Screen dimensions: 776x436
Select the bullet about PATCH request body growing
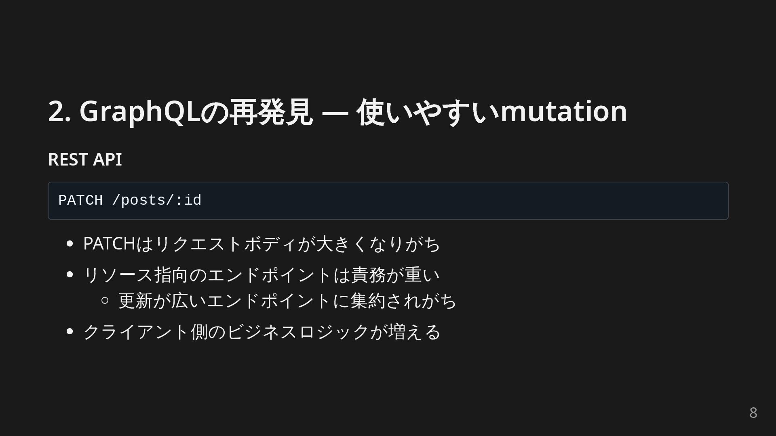[261, 244]
